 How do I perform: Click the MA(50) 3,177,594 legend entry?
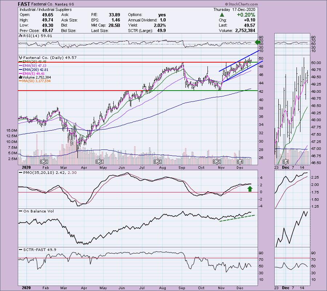click(x=35, y=81)
